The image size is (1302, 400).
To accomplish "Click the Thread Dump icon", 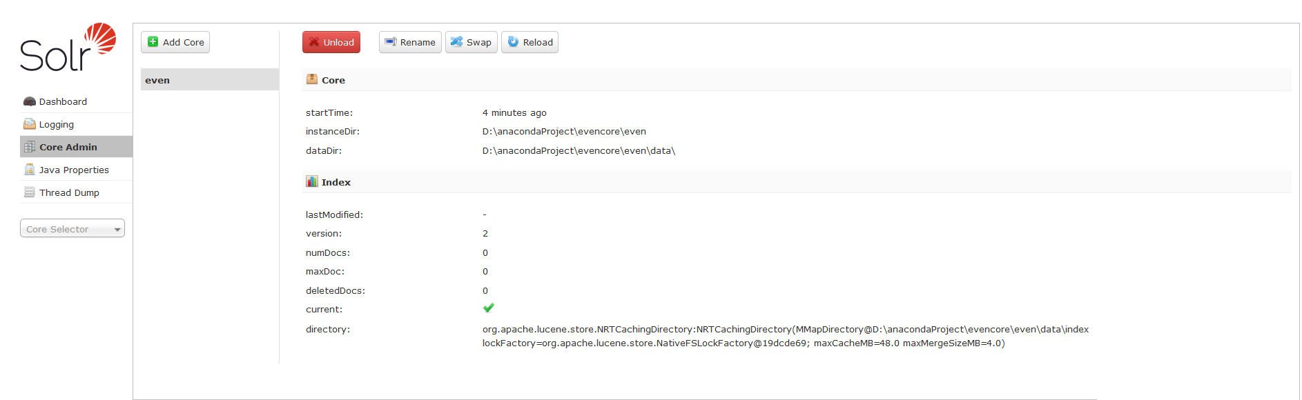I will (30, 192).
